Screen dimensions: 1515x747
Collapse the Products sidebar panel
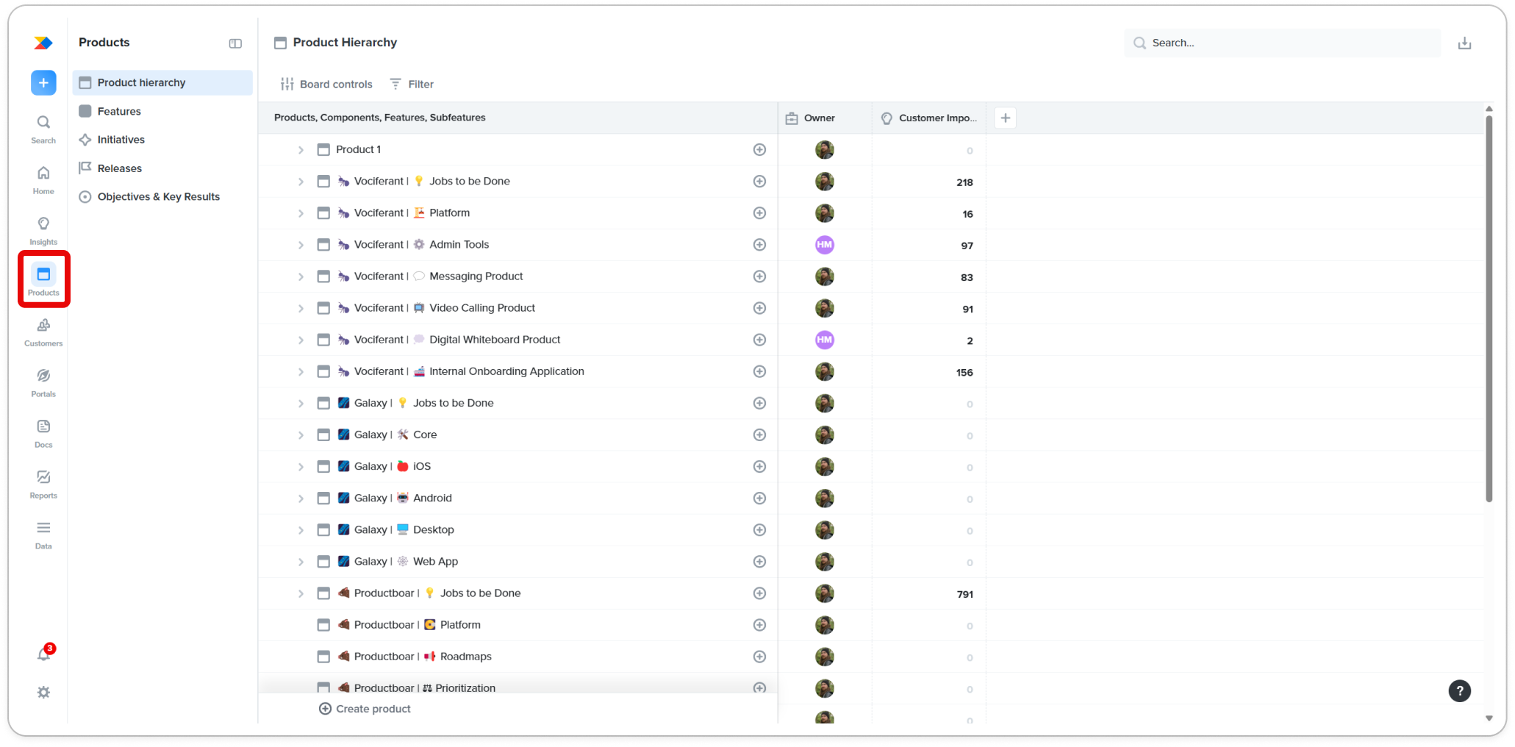tap(235, 43)
